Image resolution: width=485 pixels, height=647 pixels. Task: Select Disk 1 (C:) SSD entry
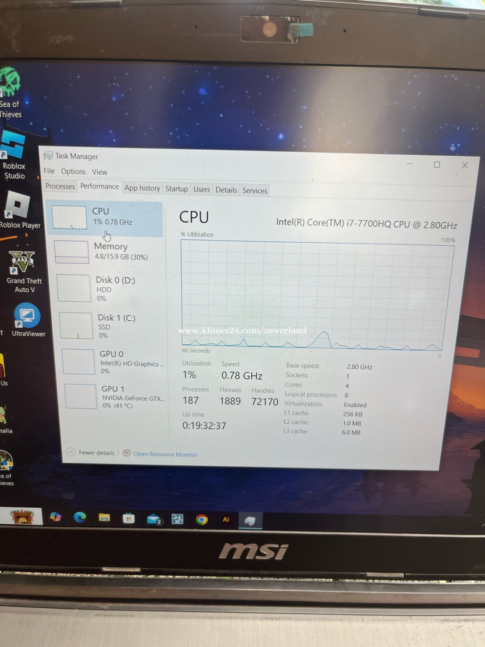click(x=111, y=326)
